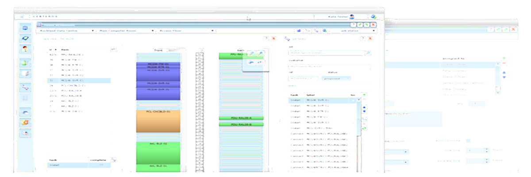Image resolution: width=531 pixels, height=177 pixels.
Task: Click the green add icon beside tasks table
Action: (x=364, y=94)
